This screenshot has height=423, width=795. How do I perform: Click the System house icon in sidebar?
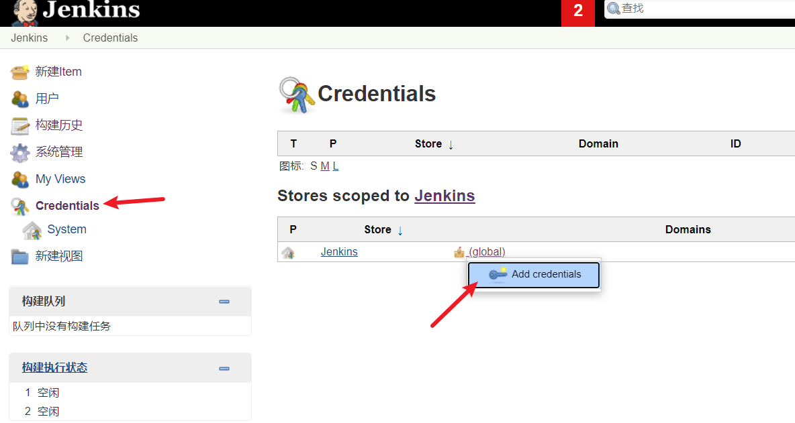pyautogui.click(x=32, y=230)
